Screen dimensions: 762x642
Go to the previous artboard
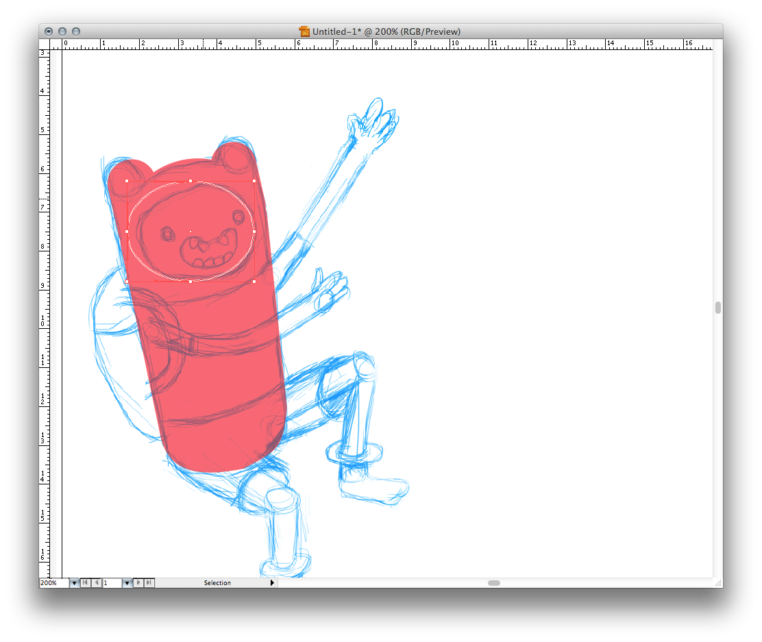coord(96,583)
